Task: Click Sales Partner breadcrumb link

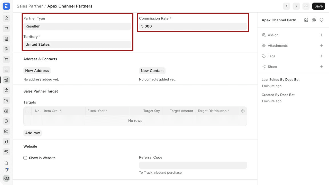Action: click(30, 6)
